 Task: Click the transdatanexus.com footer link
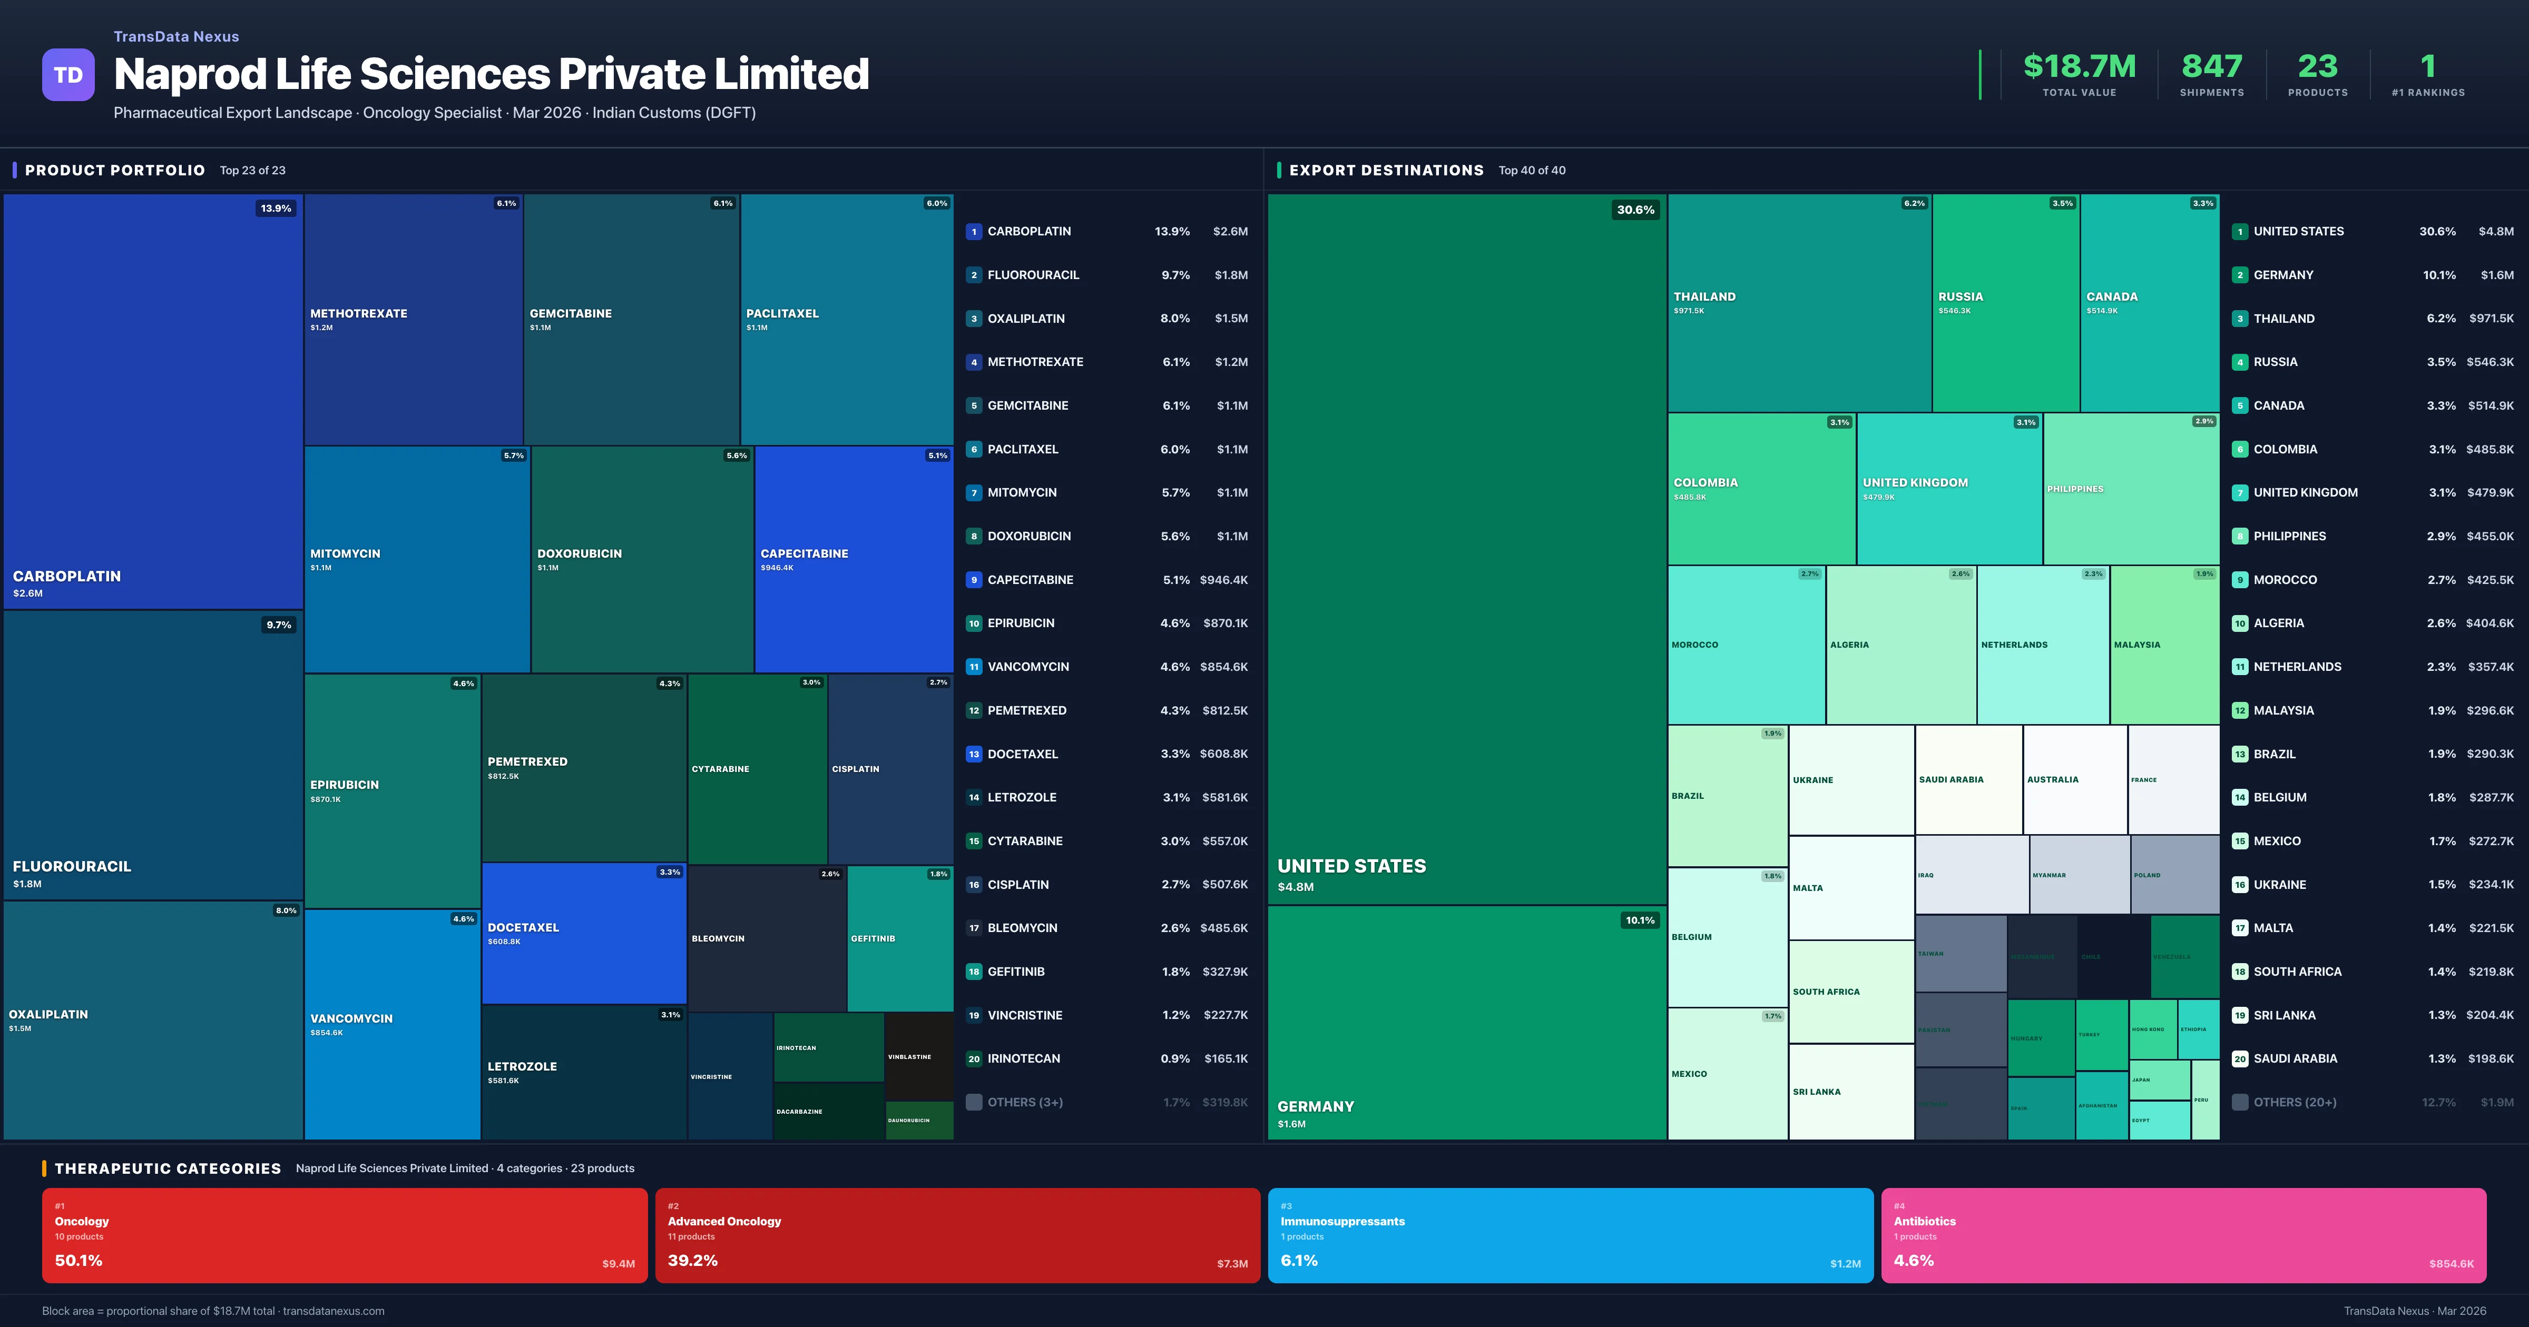[333, 1311]
